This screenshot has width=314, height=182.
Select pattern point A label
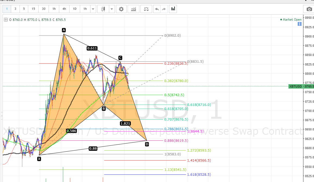tap(64, 30)
